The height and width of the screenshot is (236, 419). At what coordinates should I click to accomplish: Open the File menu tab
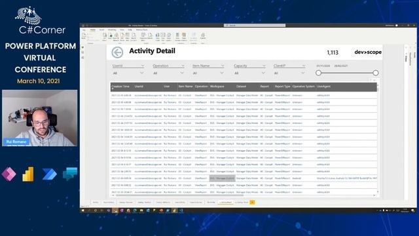tap(84, 29)
